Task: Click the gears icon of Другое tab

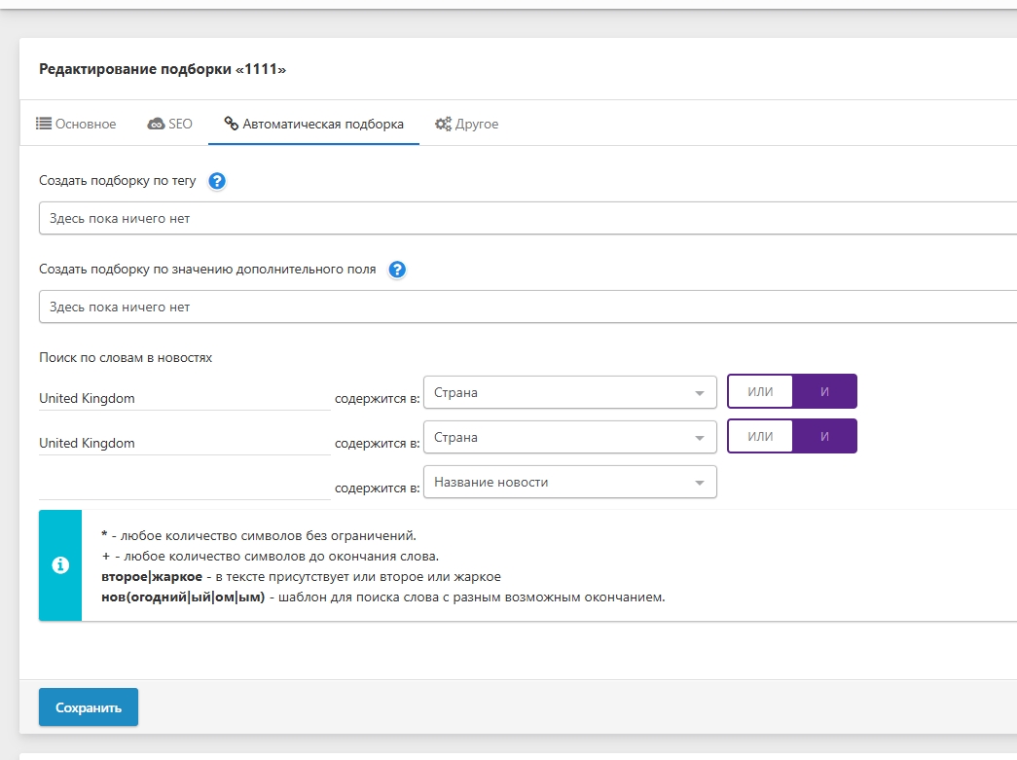Action: point(443,124)
